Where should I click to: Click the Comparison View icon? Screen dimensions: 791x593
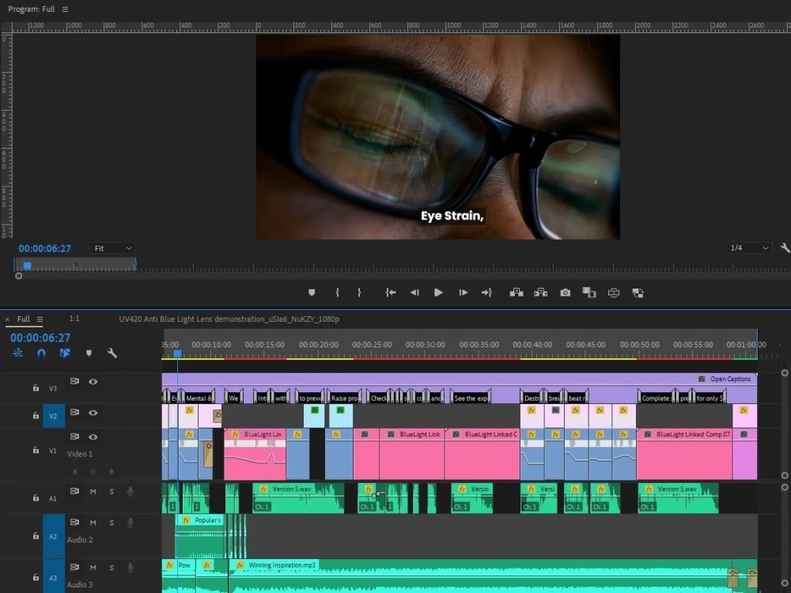pyautogui.click(x=589, y=293)
